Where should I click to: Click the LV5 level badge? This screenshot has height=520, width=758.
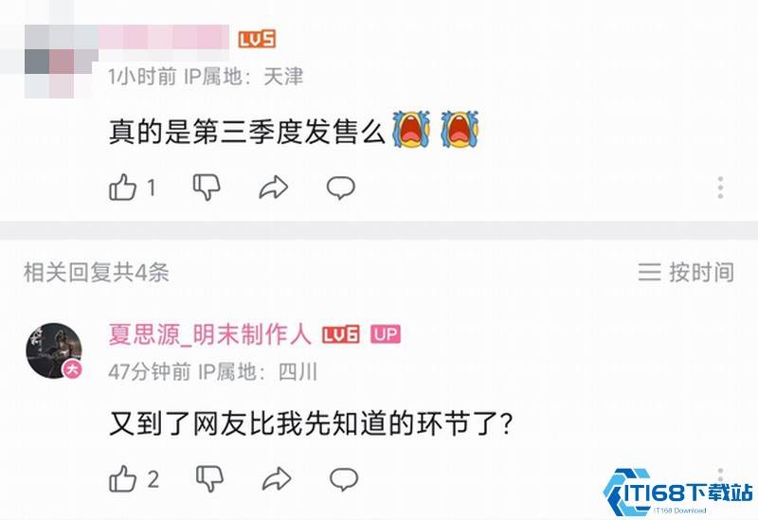point(257,39)
